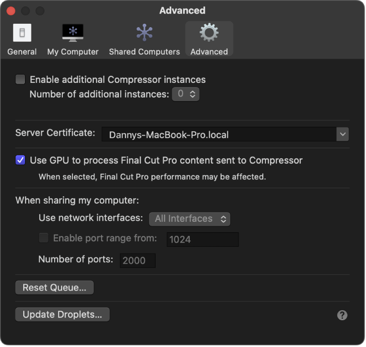Open the Server Certificate dropdown
The image size is (366, 347).
pos(225,134)
